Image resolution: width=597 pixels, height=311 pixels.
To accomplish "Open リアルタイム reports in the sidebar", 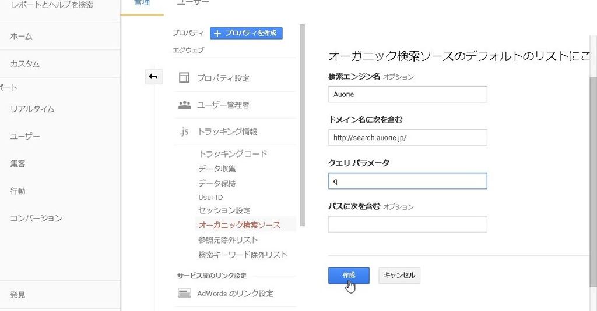I will click(32, 109).
